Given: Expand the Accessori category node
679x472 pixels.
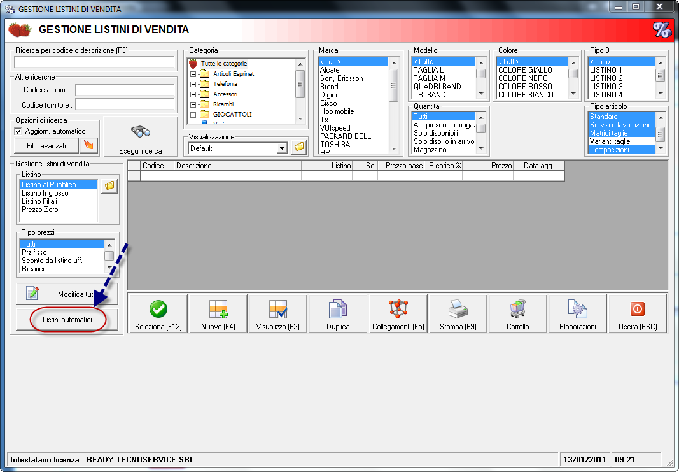Looking at the screenshot, I should click(x=193, y=94).
